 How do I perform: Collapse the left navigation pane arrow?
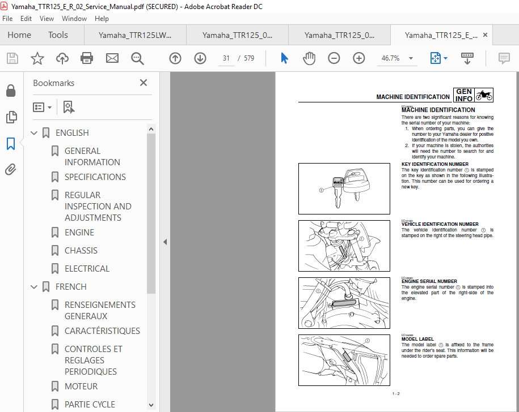(x=165, y=242)
